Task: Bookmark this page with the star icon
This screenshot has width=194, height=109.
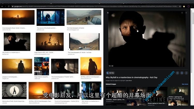Action: (180, 6)
